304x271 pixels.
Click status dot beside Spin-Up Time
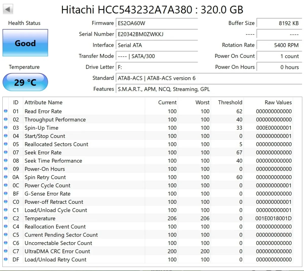6,127
